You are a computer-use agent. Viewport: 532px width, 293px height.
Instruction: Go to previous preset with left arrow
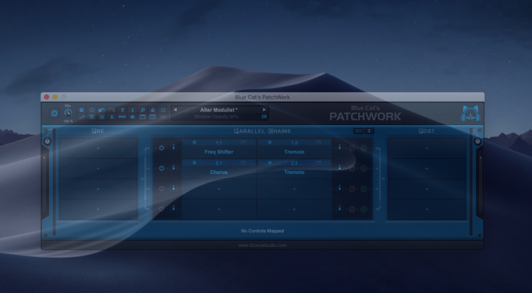175,110
